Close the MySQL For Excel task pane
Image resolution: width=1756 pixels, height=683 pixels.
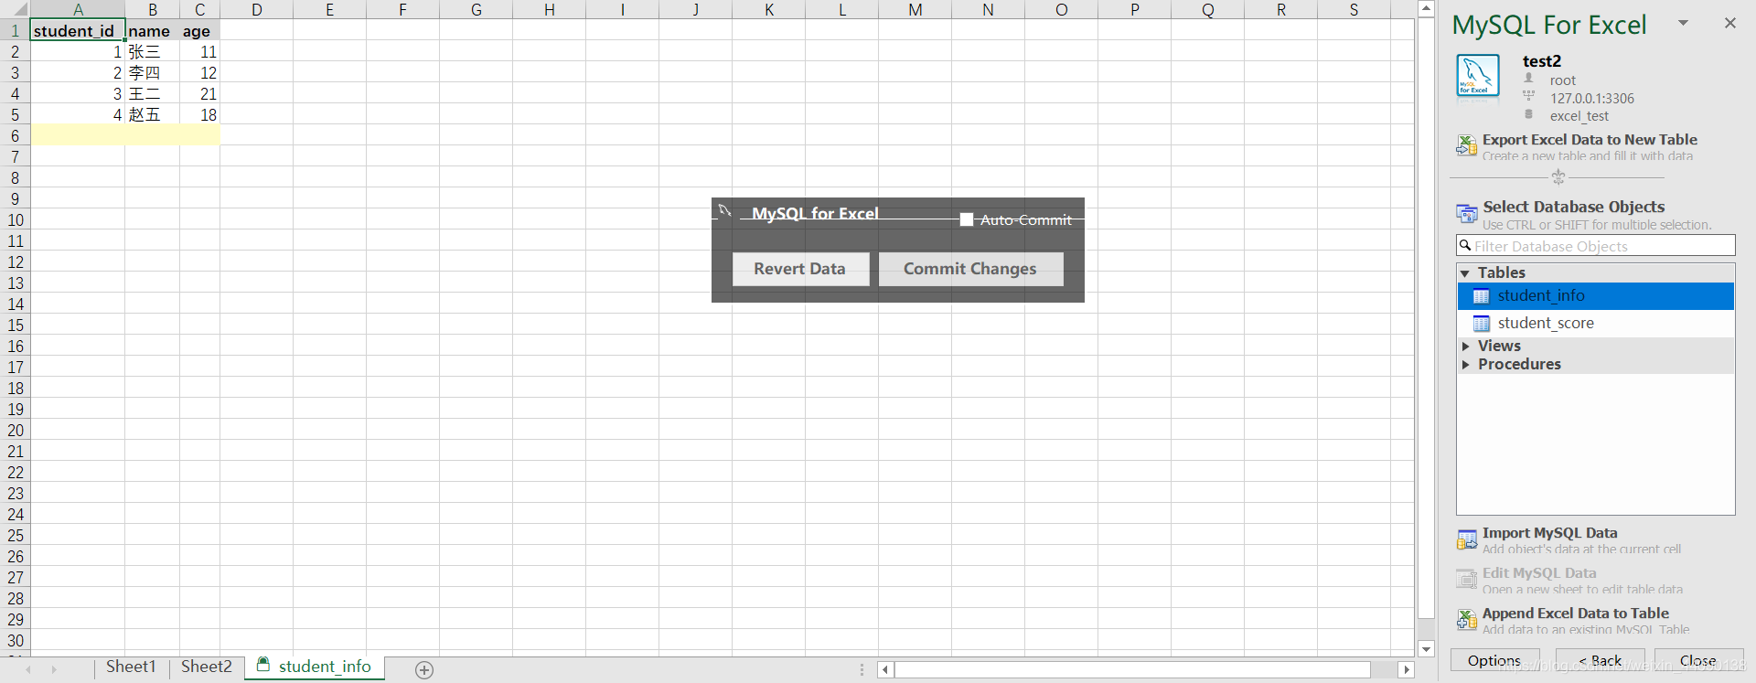(1729, 24)
